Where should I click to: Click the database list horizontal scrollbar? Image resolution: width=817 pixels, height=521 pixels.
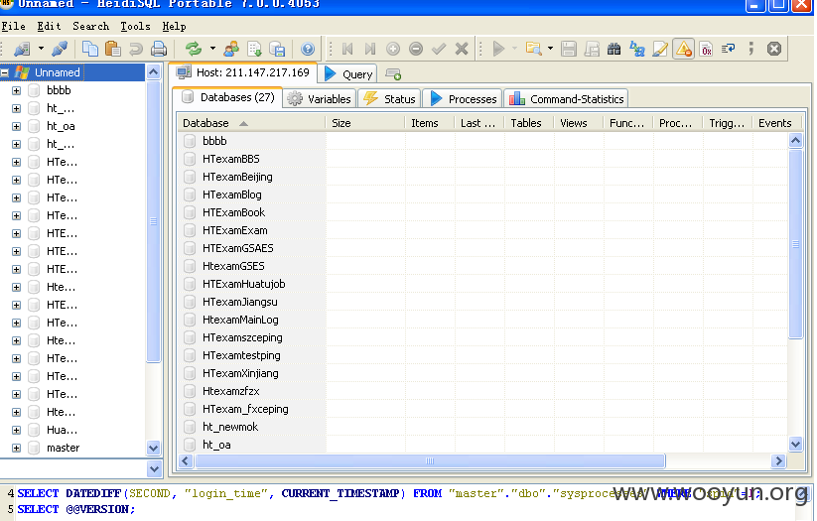429,461
